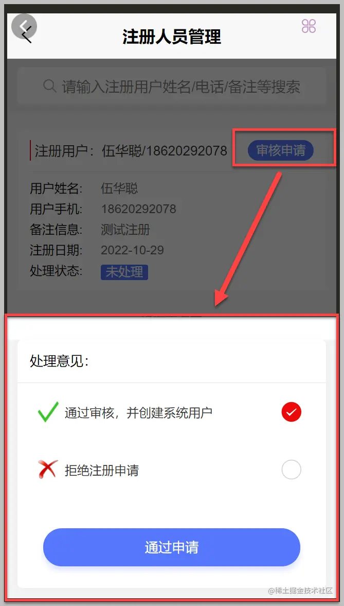Select the reject registration radio button

[291, 470]
